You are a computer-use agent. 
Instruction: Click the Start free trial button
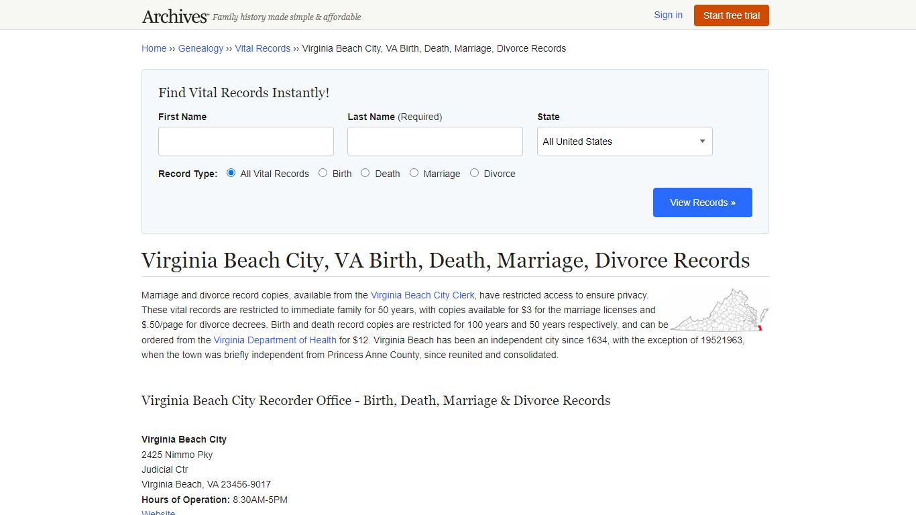coord(731,15)
